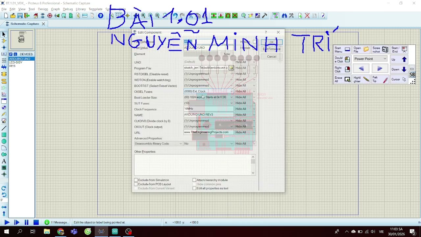
Task: Open the Power Point dropdown
Action: point(370,59)
